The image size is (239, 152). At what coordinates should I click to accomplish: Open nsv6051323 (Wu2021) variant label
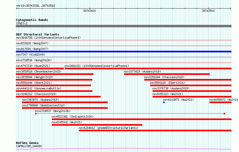[x=168, y=94]
